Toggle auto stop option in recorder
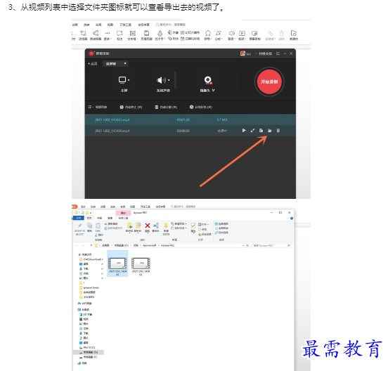This screenshot has height=371, width=388. click(131, 107)
